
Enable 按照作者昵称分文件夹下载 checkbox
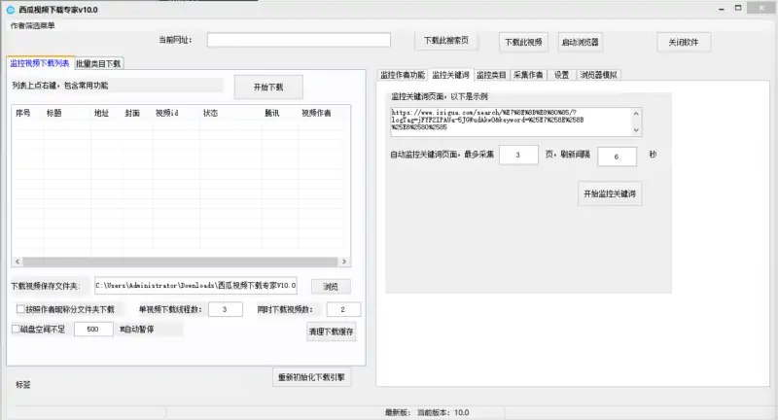(20, 309)
